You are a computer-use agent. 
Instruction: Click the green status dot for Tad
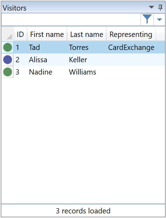click(x=7, y=47)
